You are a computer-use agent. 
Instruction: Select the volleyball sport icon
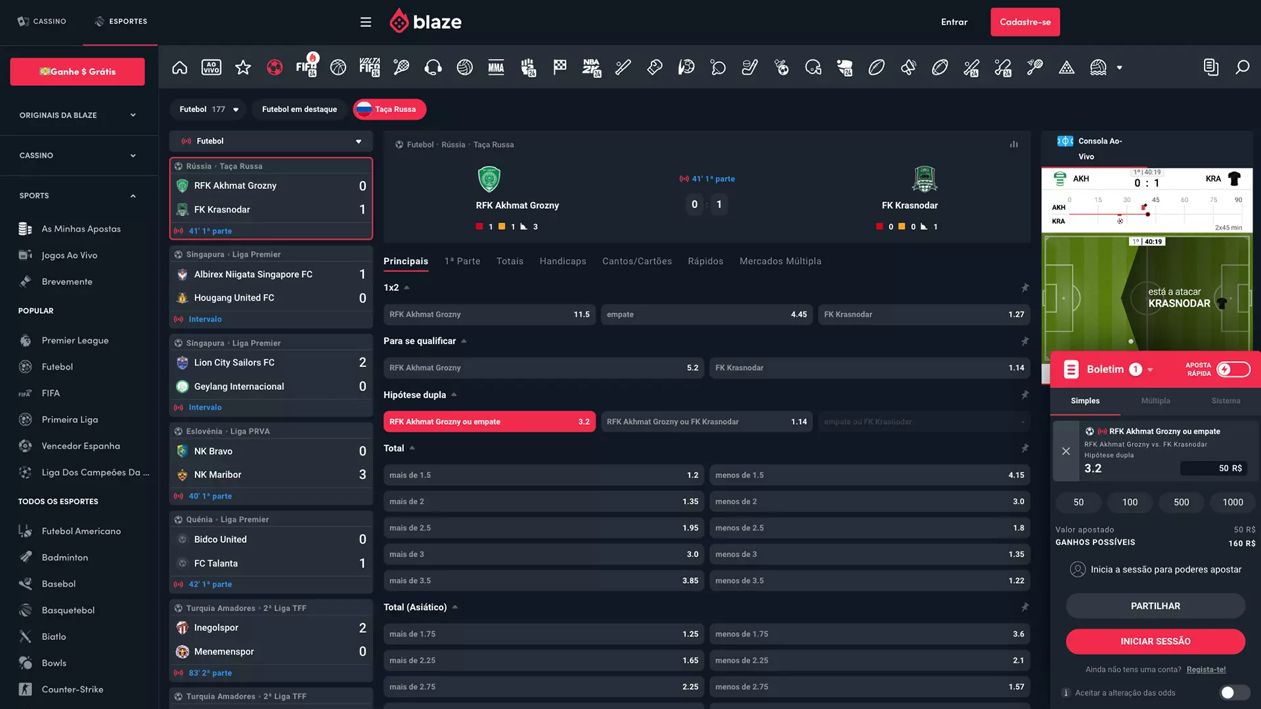pyautogui.click(x=465, y=67)
